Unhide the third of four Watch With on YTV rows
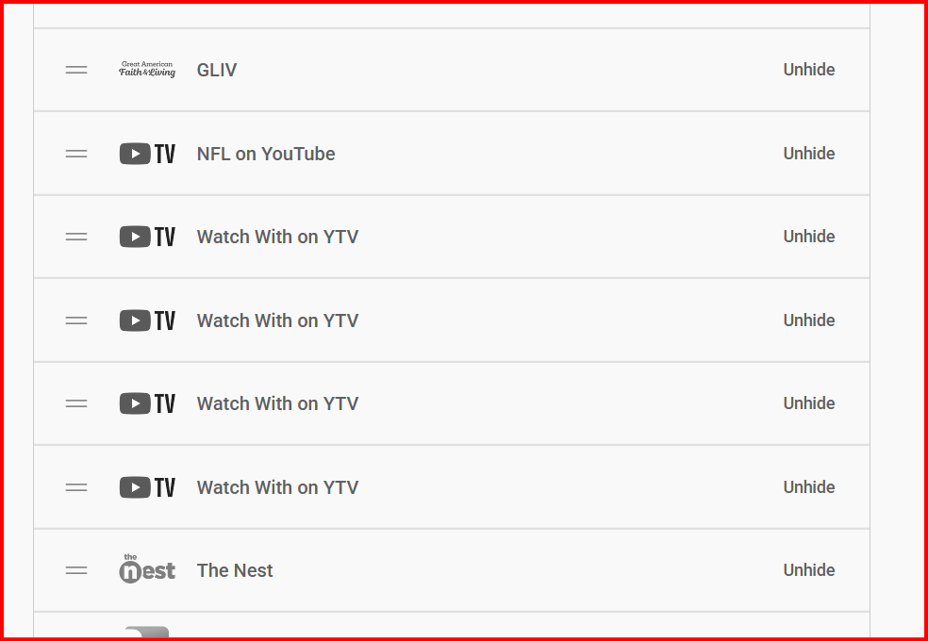 (809, 403)
